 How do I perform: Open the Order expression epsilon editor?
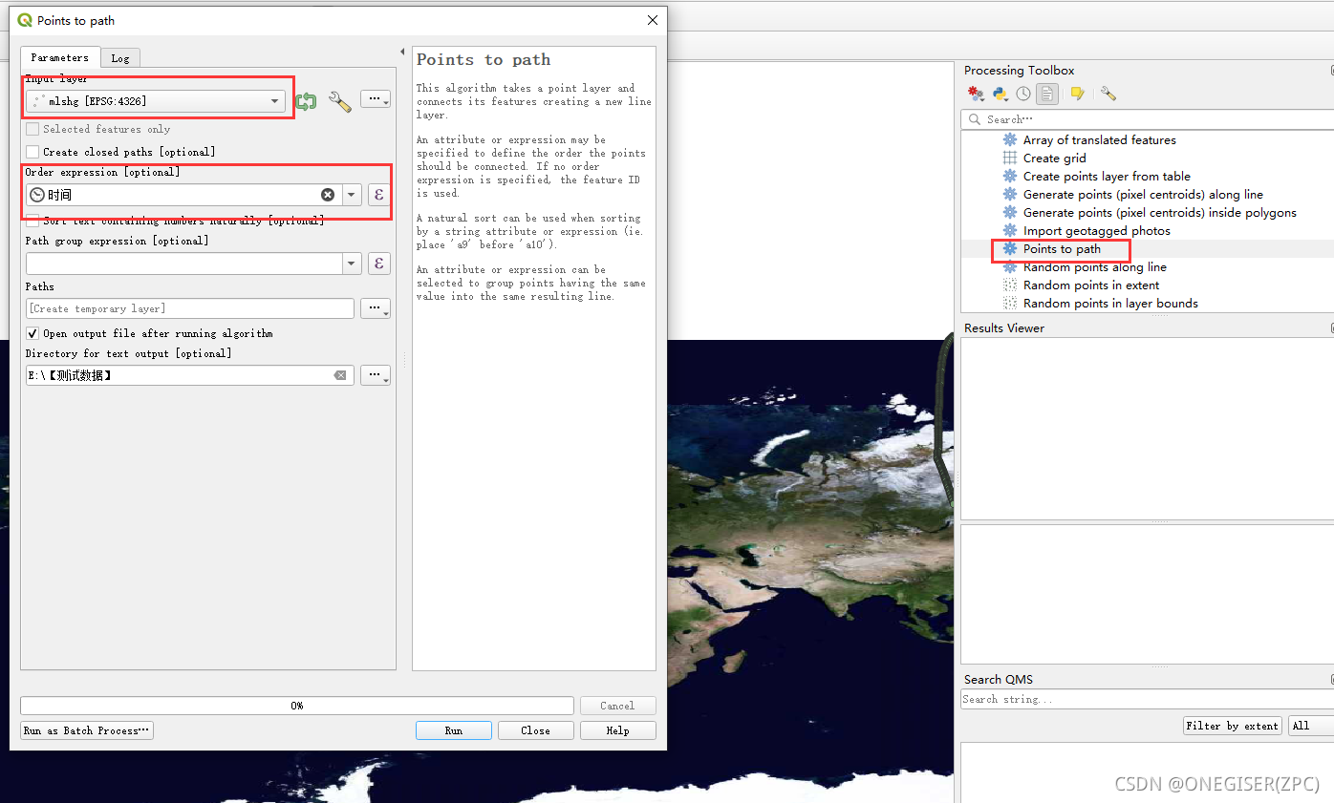(x=379, y=195)
